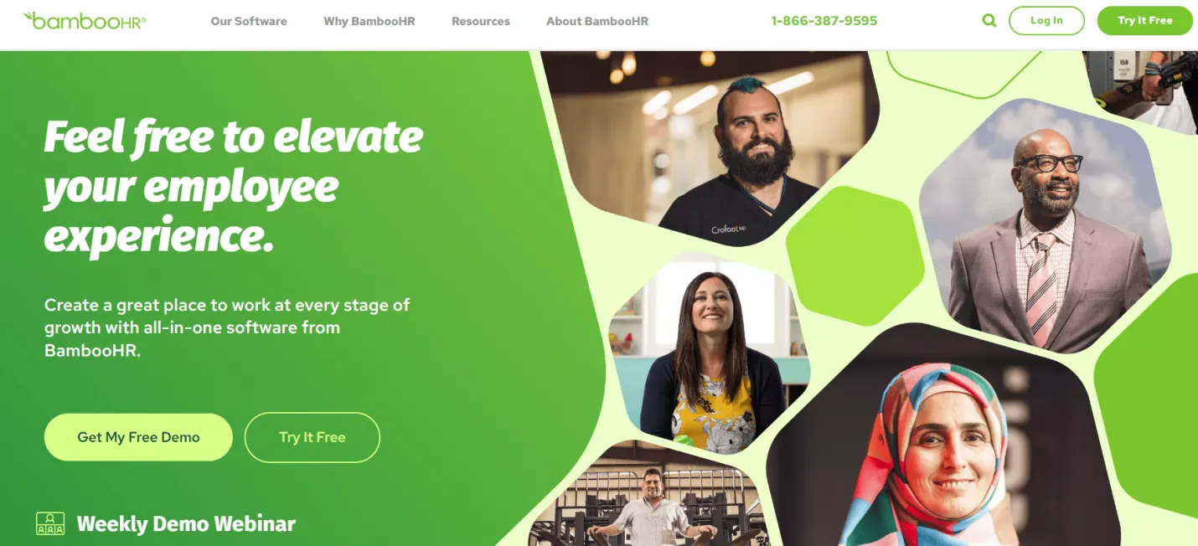Click the search magnifier icon

coord(989,21)
